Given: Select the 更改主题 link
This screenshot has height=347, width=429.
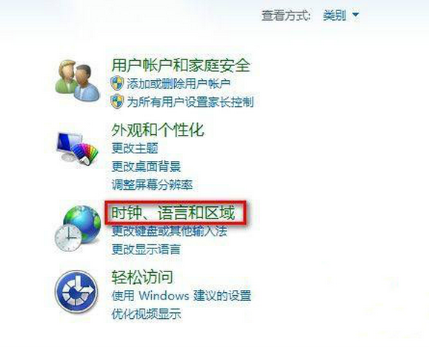Looking at the screenshot, I should (135, 148).
